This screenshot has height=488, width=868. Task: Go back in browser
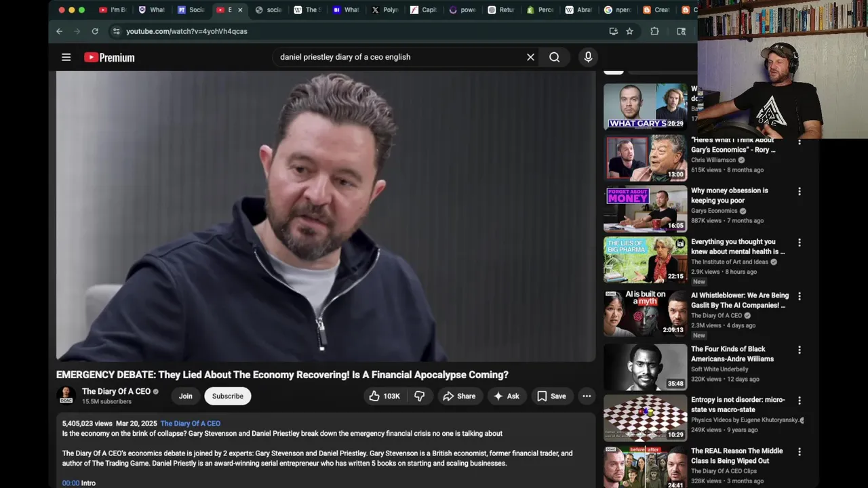pos(59,31)
